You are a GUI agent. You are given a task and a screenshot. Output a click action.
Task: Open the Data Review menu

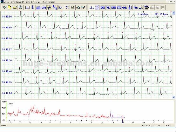(33, 2)
